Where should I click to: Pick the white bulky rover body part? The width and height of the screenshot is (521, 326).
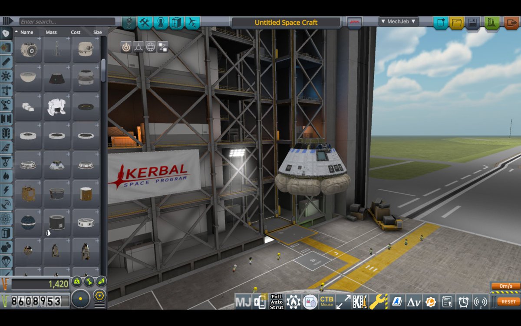point(57,106)
